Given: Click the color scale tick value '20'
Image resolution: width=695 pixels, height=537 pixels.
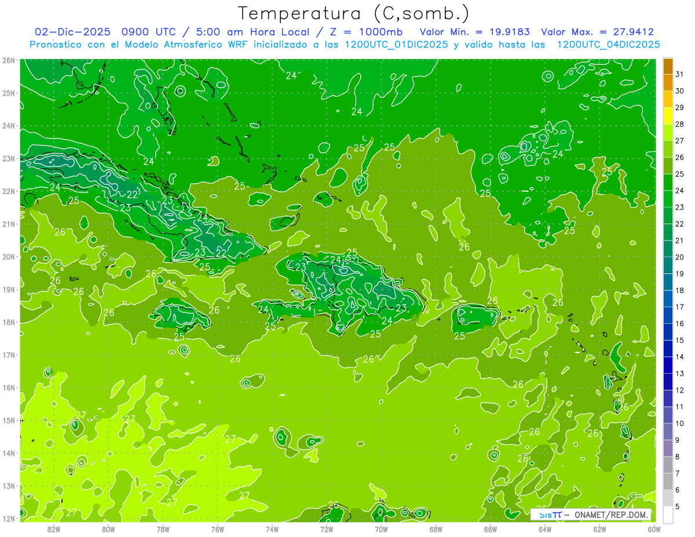Looking at the screenshot, I should [x=679, y=257].
